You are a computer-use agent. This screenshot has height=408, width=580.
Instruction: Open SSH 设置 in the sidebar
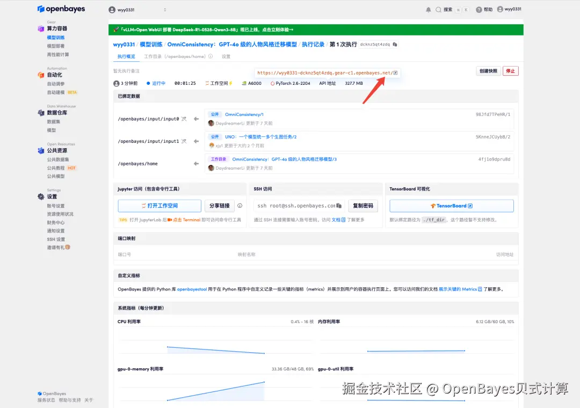(x=56, y=239)
